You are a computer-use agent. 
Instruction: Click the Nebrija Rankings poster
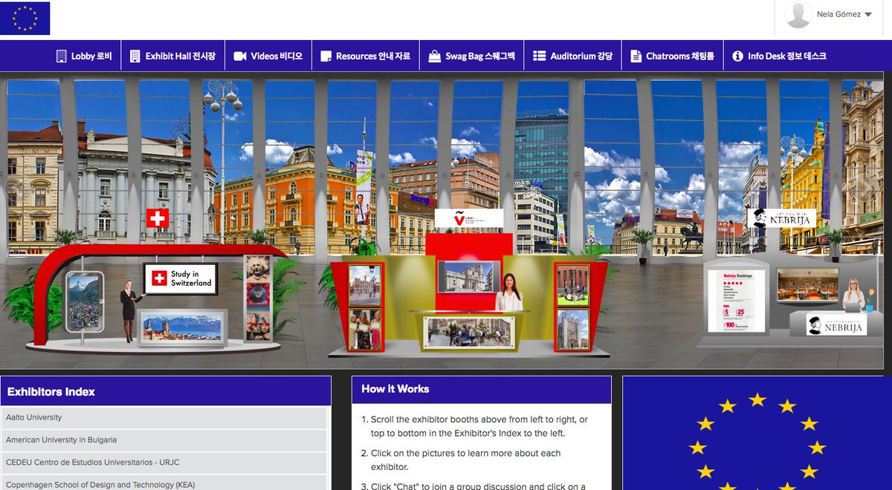[736, 301]
